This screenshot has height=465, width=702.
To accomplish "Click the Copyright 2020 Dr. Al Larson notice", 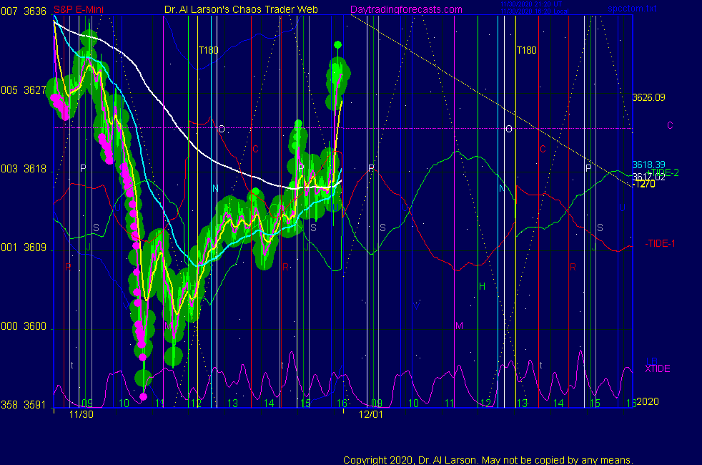I will (488, 460).
